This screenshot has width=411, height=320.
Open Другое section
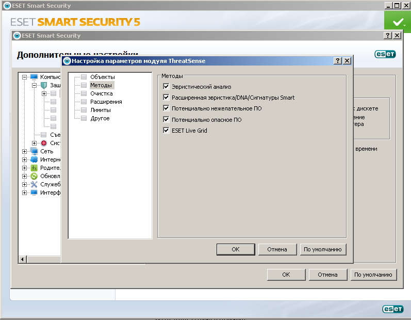[100, 118]
